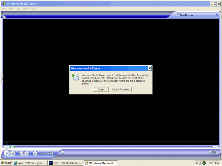The height and width of the screenshot is (166, 222).
Task: Click the seek bar position marker
Action: (12, 147)
